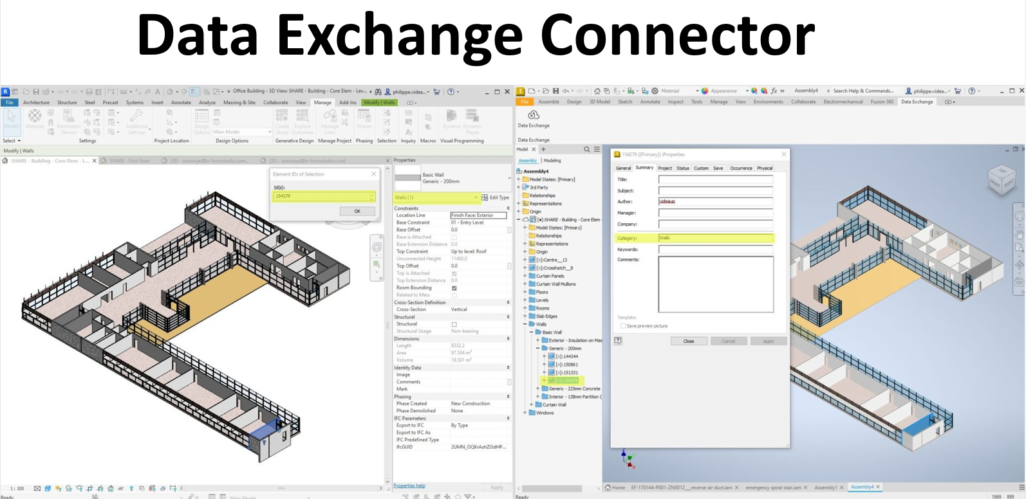Click the ViewCube in the Inventor viewport
Screen dimensions: 1026x499
(1001, 181)
